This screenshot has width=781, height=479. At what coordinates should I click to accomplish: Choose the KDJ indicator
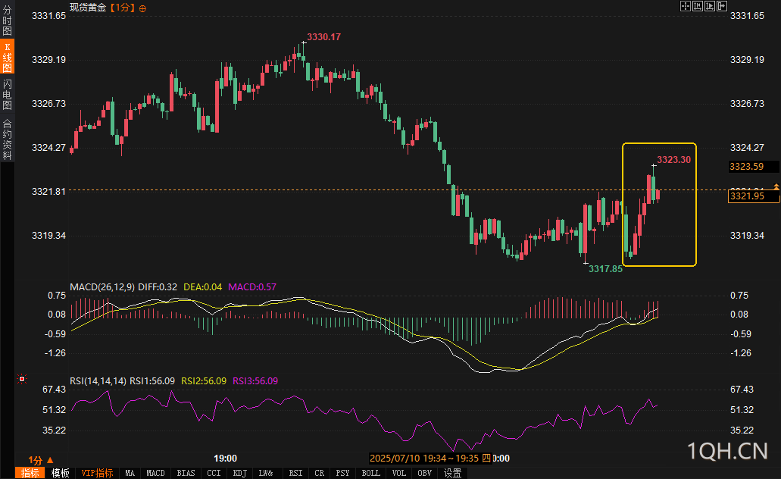[x=240, y=473]
